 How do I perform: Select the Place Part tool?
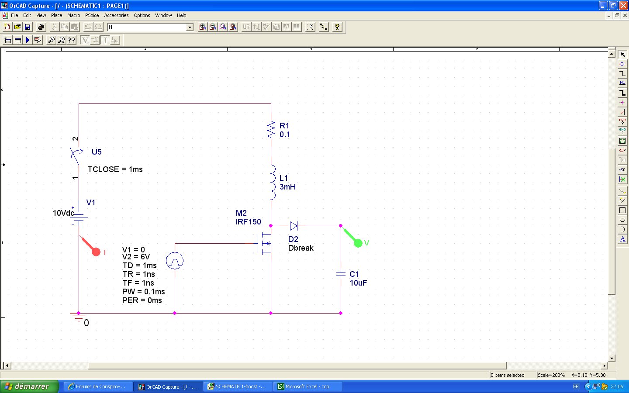[x=622, y=64]
